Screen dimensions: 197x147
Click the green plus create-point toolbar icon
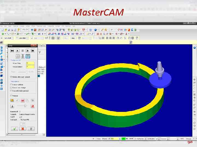(2, 34)
